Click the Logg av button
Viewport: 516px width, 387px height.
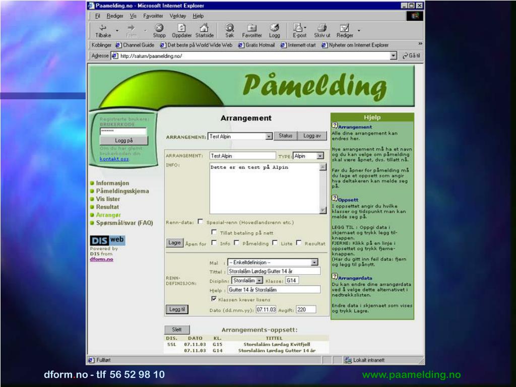[x=312, y=136]
